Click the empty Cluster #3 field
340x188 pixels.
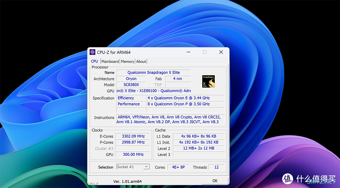[133, 148]
